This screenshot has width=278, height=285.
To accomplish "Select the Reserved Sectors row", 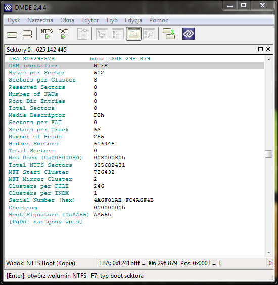I will (x=134, y=87).
